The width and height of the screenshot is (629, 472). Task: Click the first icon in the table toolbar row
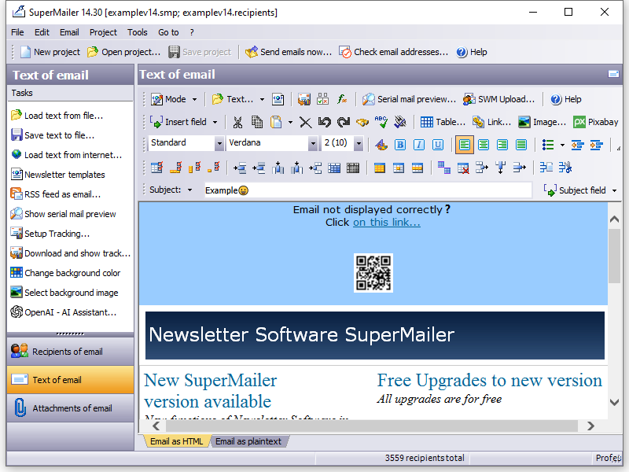[x=156, y=168]
